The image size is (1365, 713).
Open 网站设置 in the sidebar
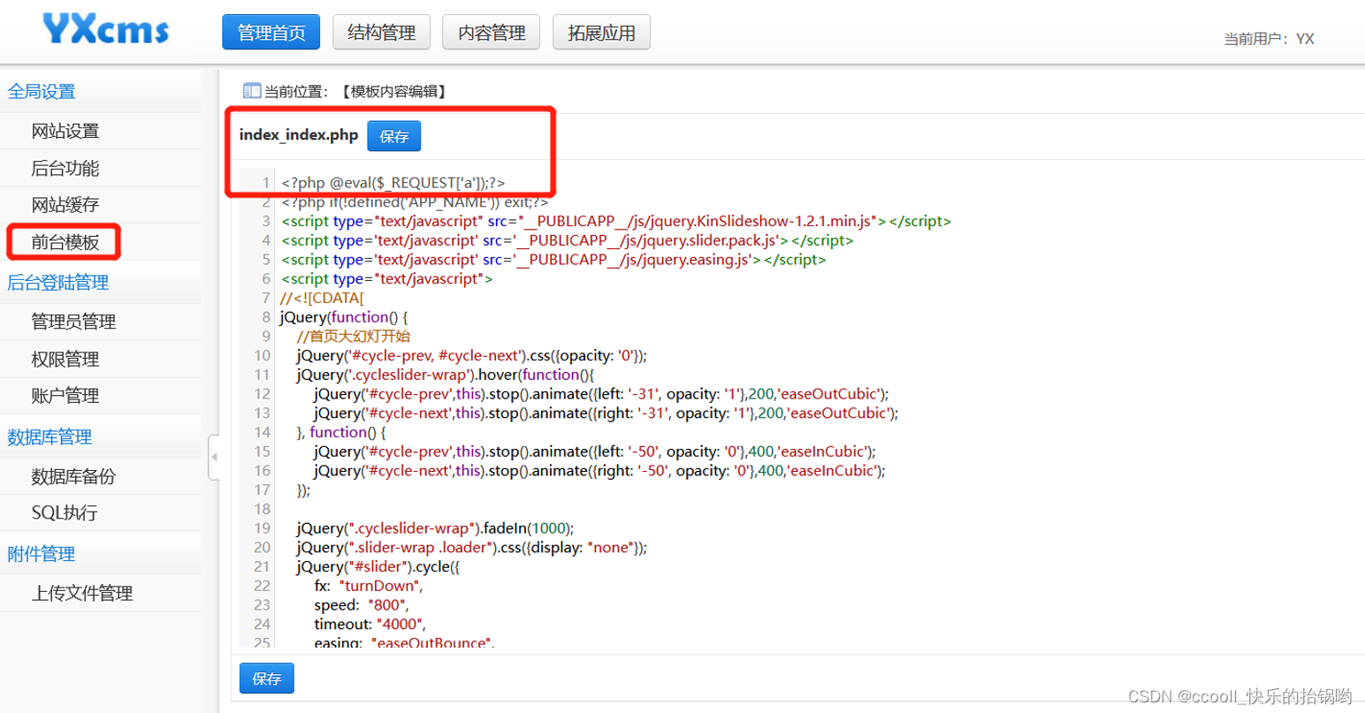coord(65,132)
